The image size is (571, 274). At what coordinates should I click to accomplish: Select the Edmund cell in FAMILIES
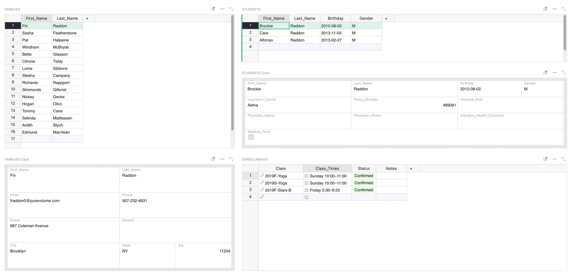[x=37, y=132]
